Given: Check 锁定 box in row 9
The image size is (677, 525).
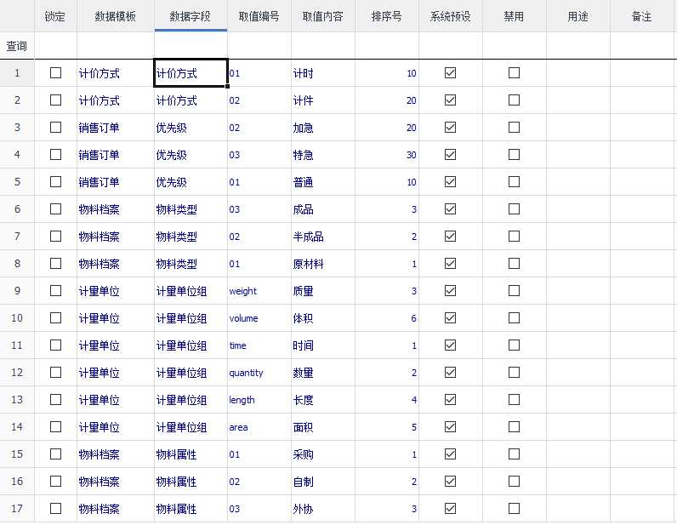Looking at the screenshot, I should (55, 290).
